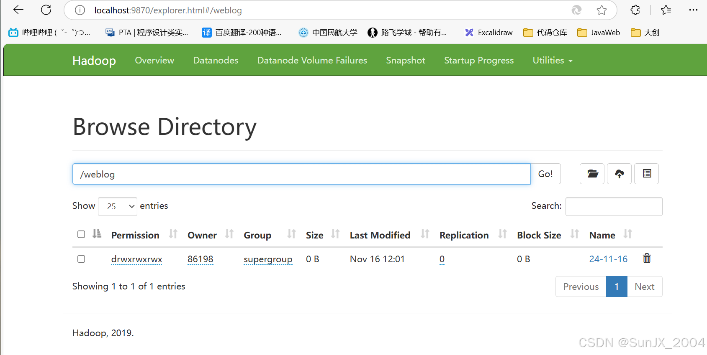Click the Go! button

(545, 174)
